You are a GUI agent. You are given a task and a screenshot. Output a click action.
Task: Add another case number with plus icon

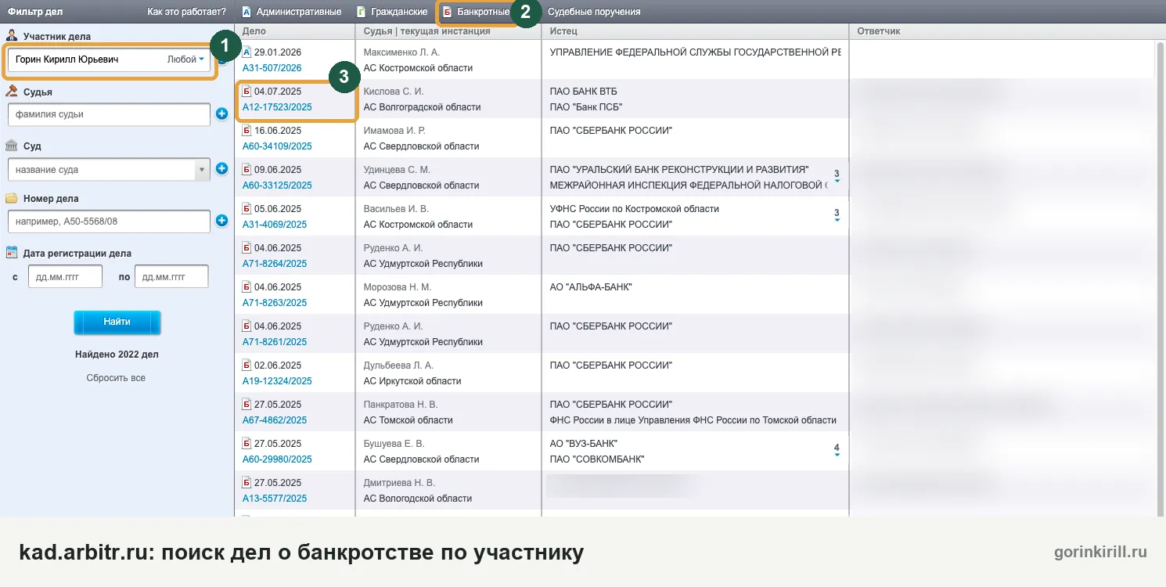click(x=221, y=221)
